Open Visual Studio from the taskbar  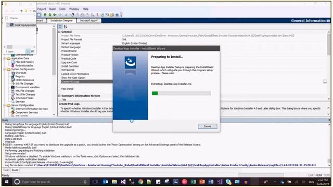pyautogui.click(x=123, y=182)
